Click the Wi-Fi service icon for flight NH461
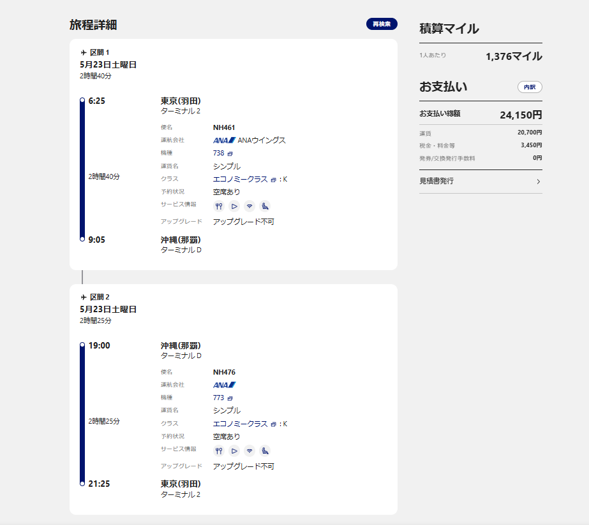This screenshot has width=589, height=525. point(250,206)
